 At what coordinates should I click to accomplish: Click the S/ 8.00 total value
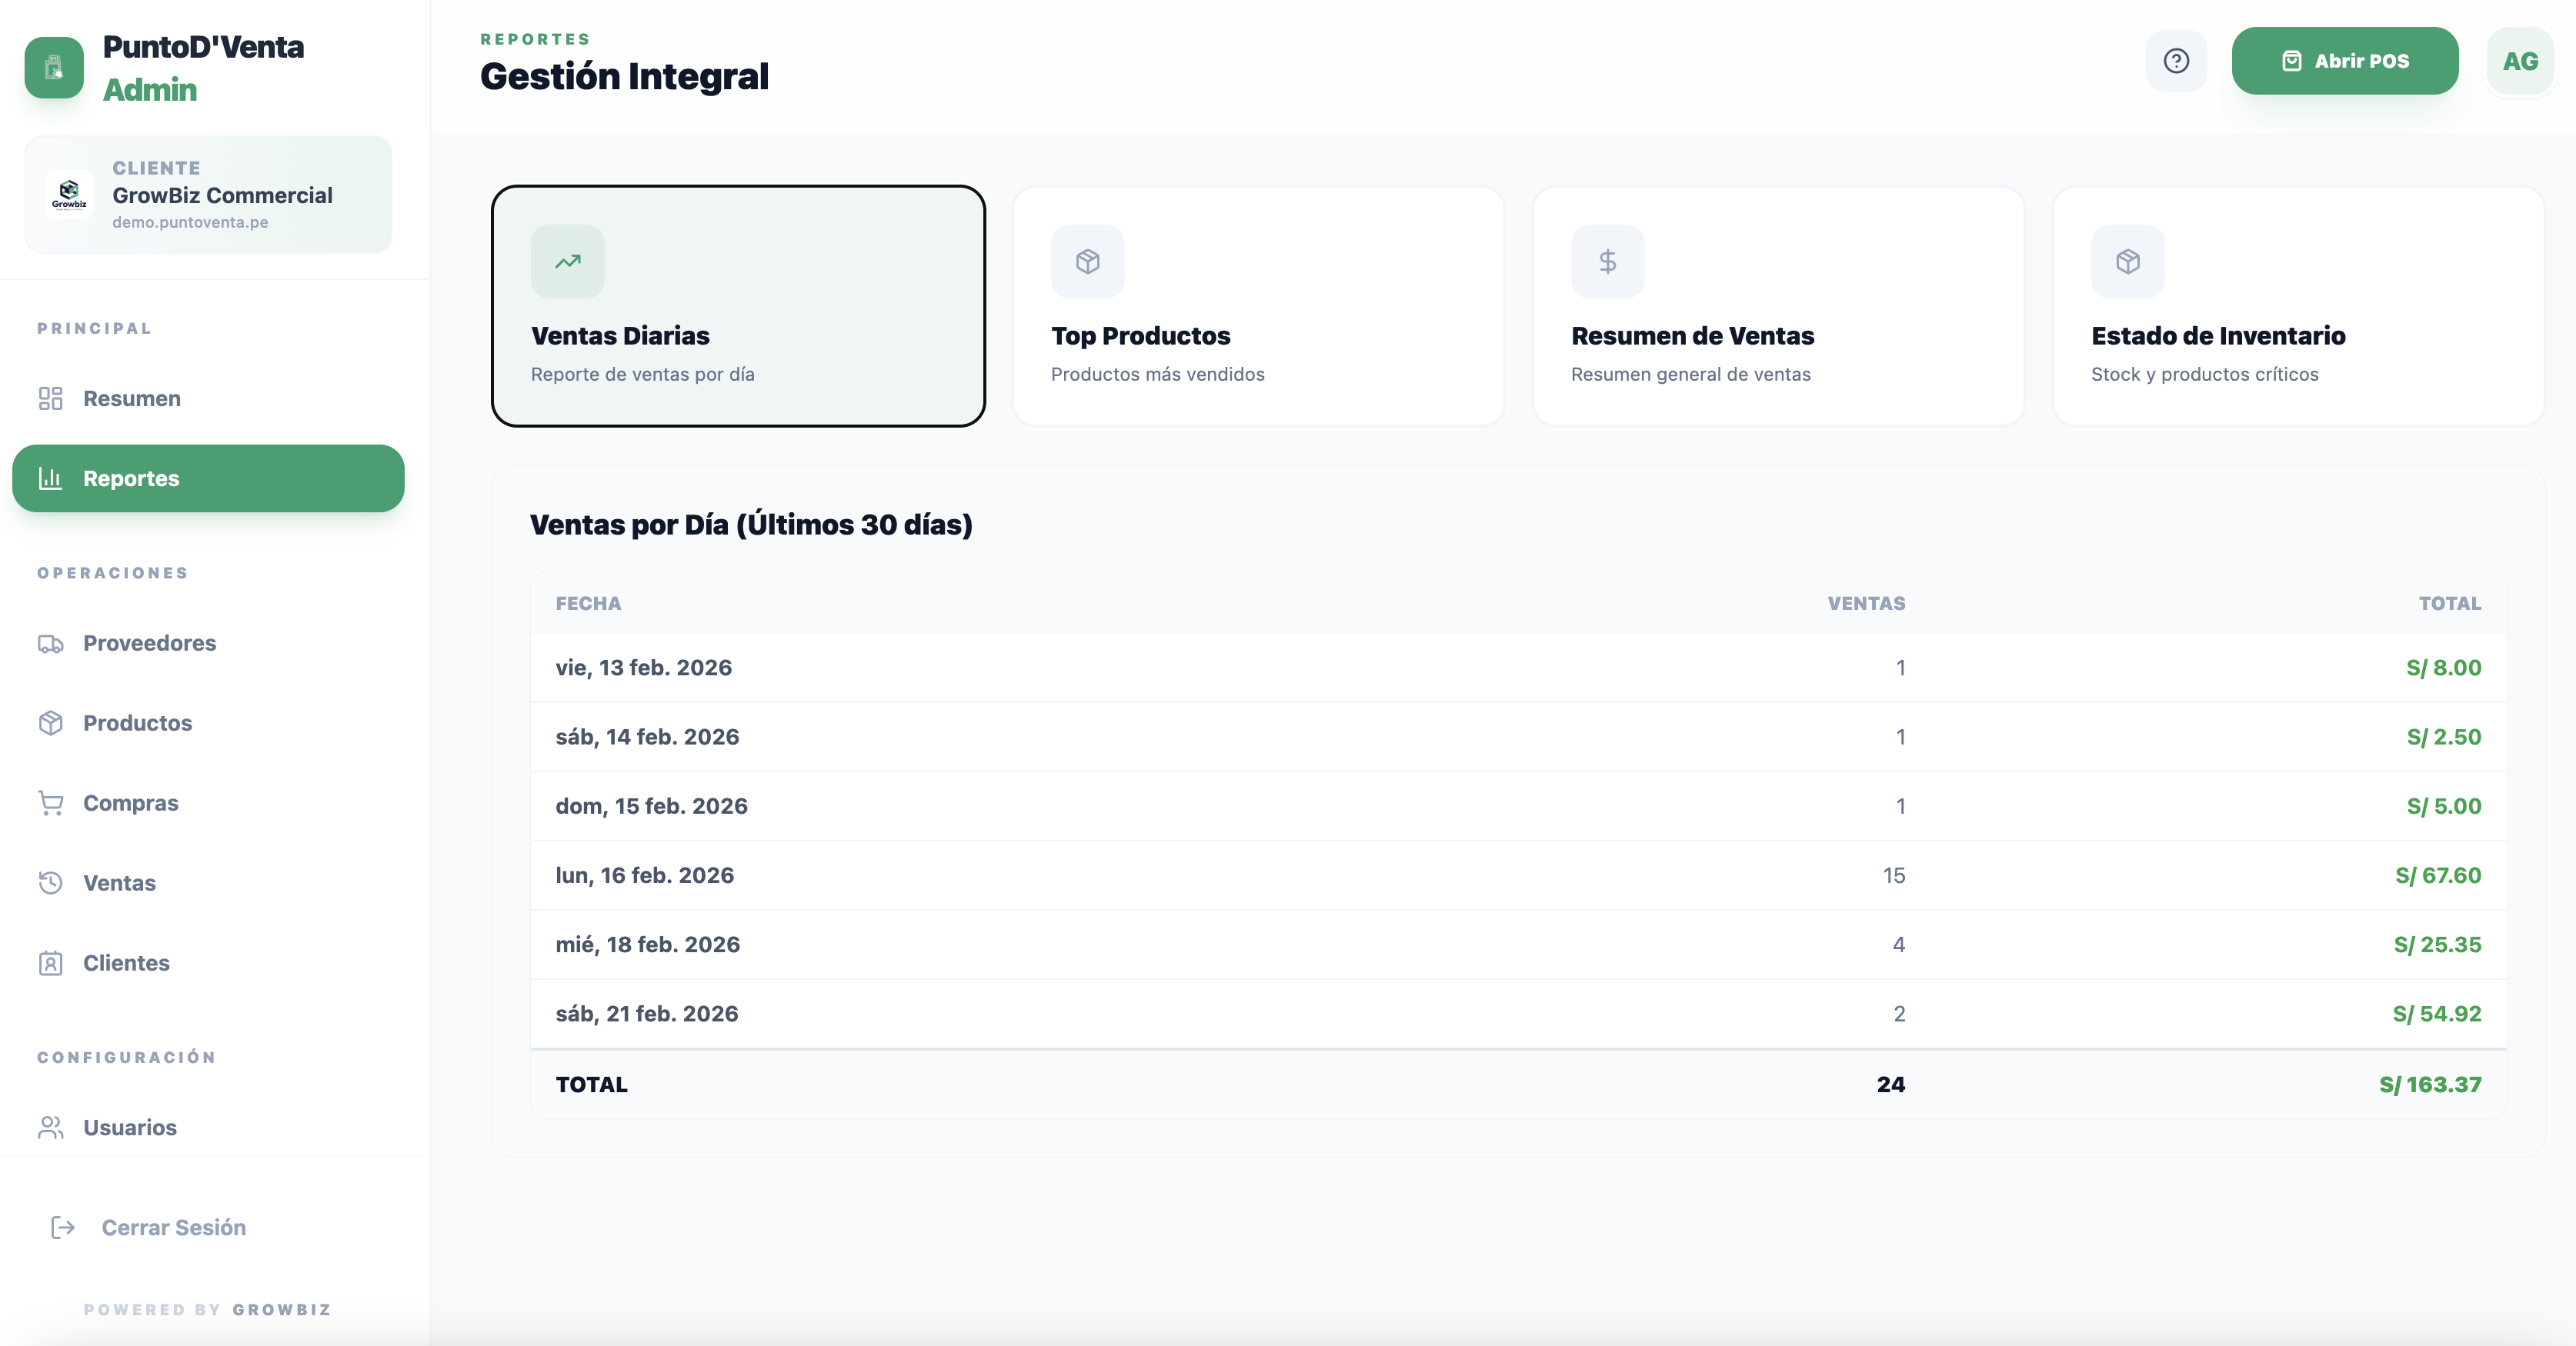2443,668
